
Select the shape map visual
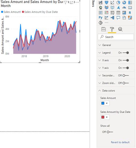pyautogui.click(x=112, y=7)
